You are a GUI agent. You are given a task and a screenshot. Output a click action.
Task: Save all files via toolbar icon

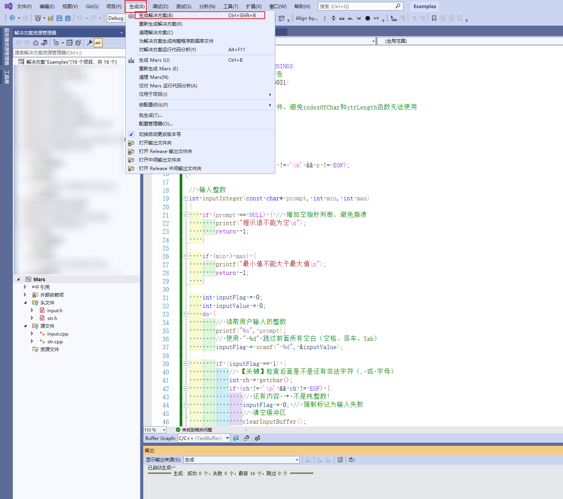coord(68,18)
